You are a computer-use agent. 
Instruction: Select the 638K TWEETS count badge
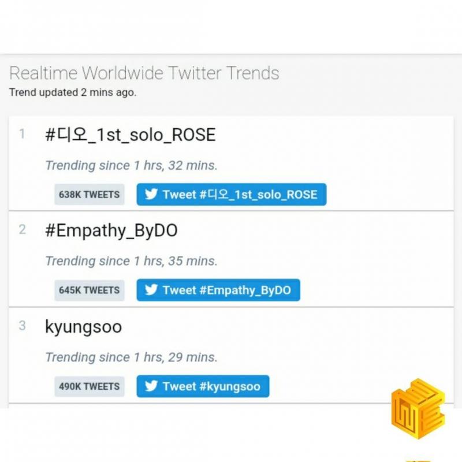[89, 195]
